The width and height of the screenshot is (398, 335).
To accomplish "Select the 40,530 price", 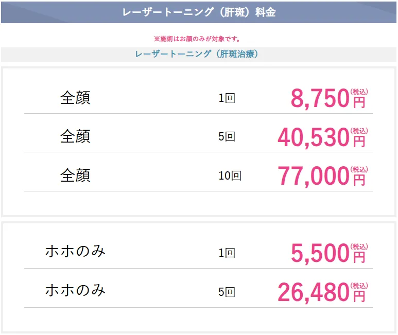I will point(313,137).
